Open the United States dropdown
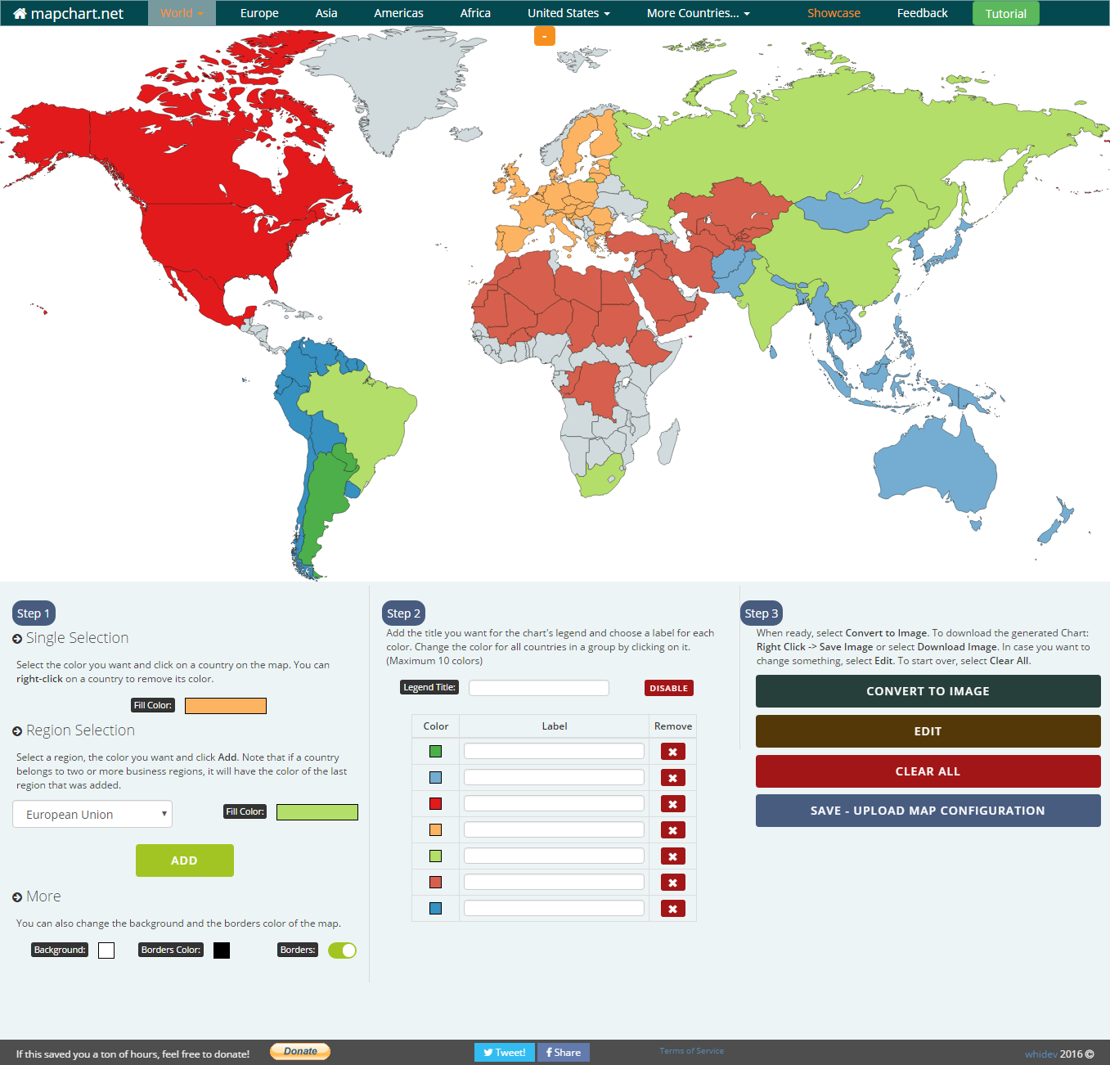The width and height of the screenshot is (1110, 1065). 568,12
